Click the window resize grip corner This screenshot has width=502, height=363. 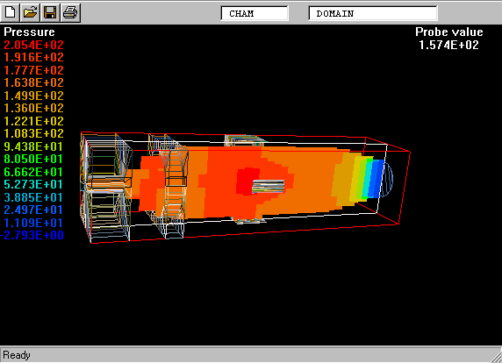(x=496, y=357)
